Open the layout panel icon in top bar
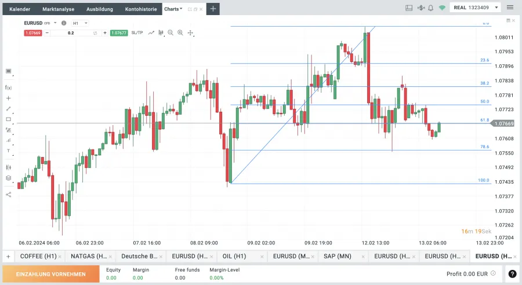The height and width of the screenshot is (285, 522). [x=409, y=8]
